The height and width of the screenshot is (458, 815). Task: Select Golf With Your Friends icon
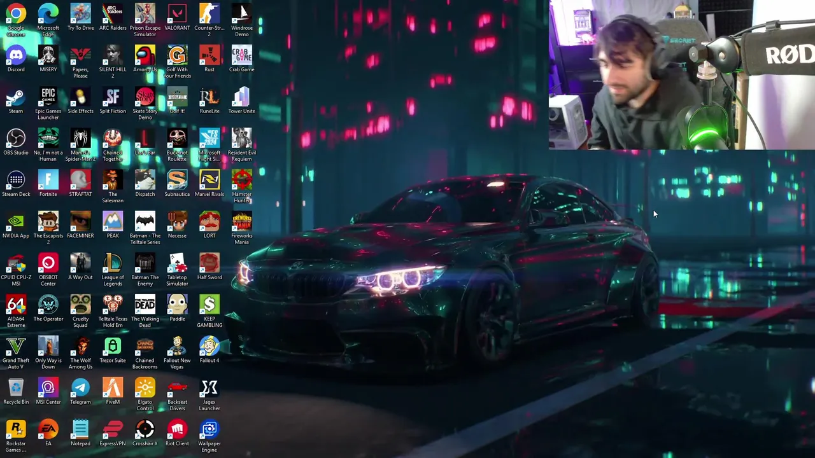coord(177,55)
